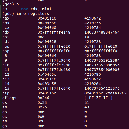Click the eflags flags list PF ZF IF
The width and height of the screenshot is (129, 129).
[x=99, y=98]
